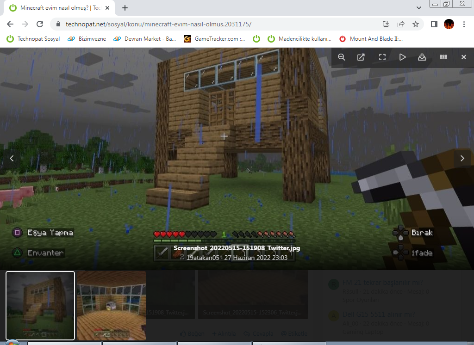Close the image lightbox
This screenshot has height=345, width=474.
464,57
